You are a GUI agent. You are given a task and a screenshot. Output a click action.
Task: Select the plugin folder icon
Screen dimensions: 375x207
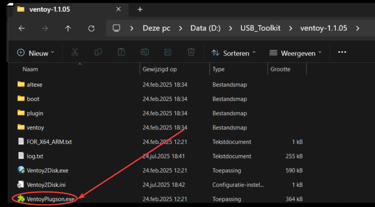[21, 113]
